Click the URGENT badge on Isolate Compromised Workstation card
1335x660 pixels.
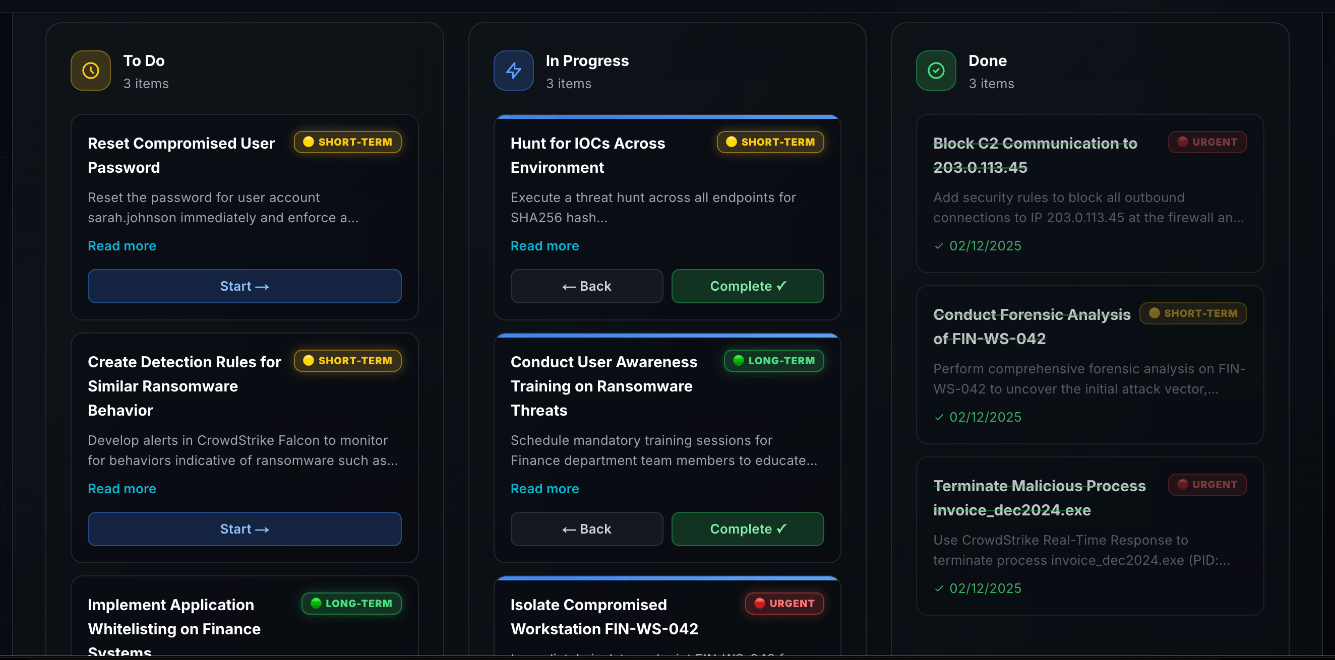tap(784, 603)
